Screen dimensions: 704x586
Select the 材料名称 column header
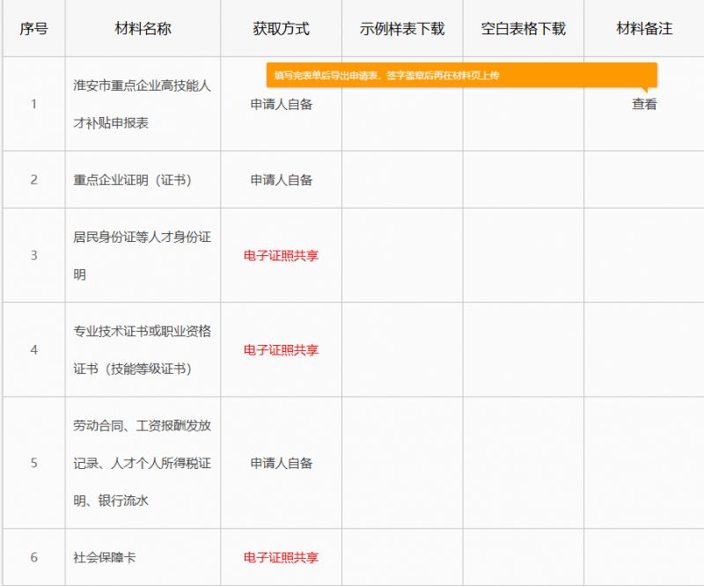coord(143,29)
